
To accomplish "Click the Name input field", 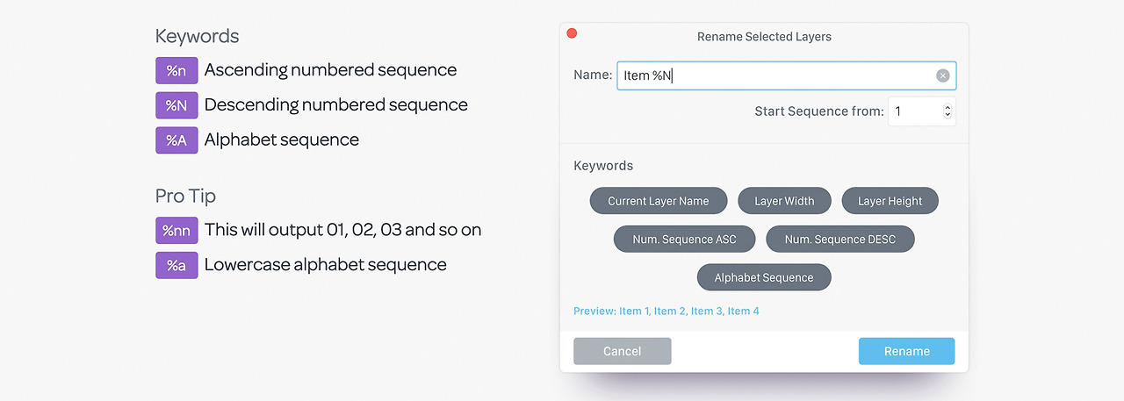I will [x=773, y=75].
